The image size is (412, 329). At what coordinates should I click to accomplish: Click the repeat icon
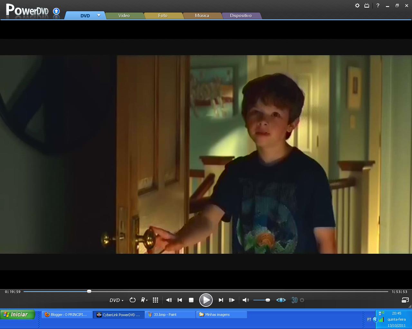pos(132,300)
